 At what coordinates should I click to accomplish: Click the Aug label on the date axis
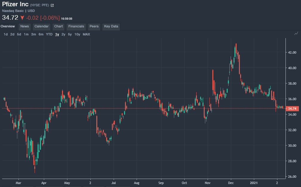tap(137, 183)
